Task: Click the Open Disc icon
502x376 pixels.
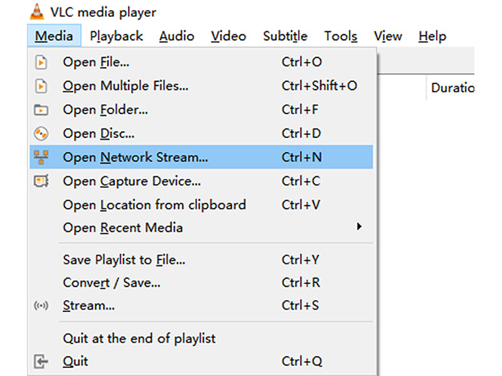Action: point(42,133)
